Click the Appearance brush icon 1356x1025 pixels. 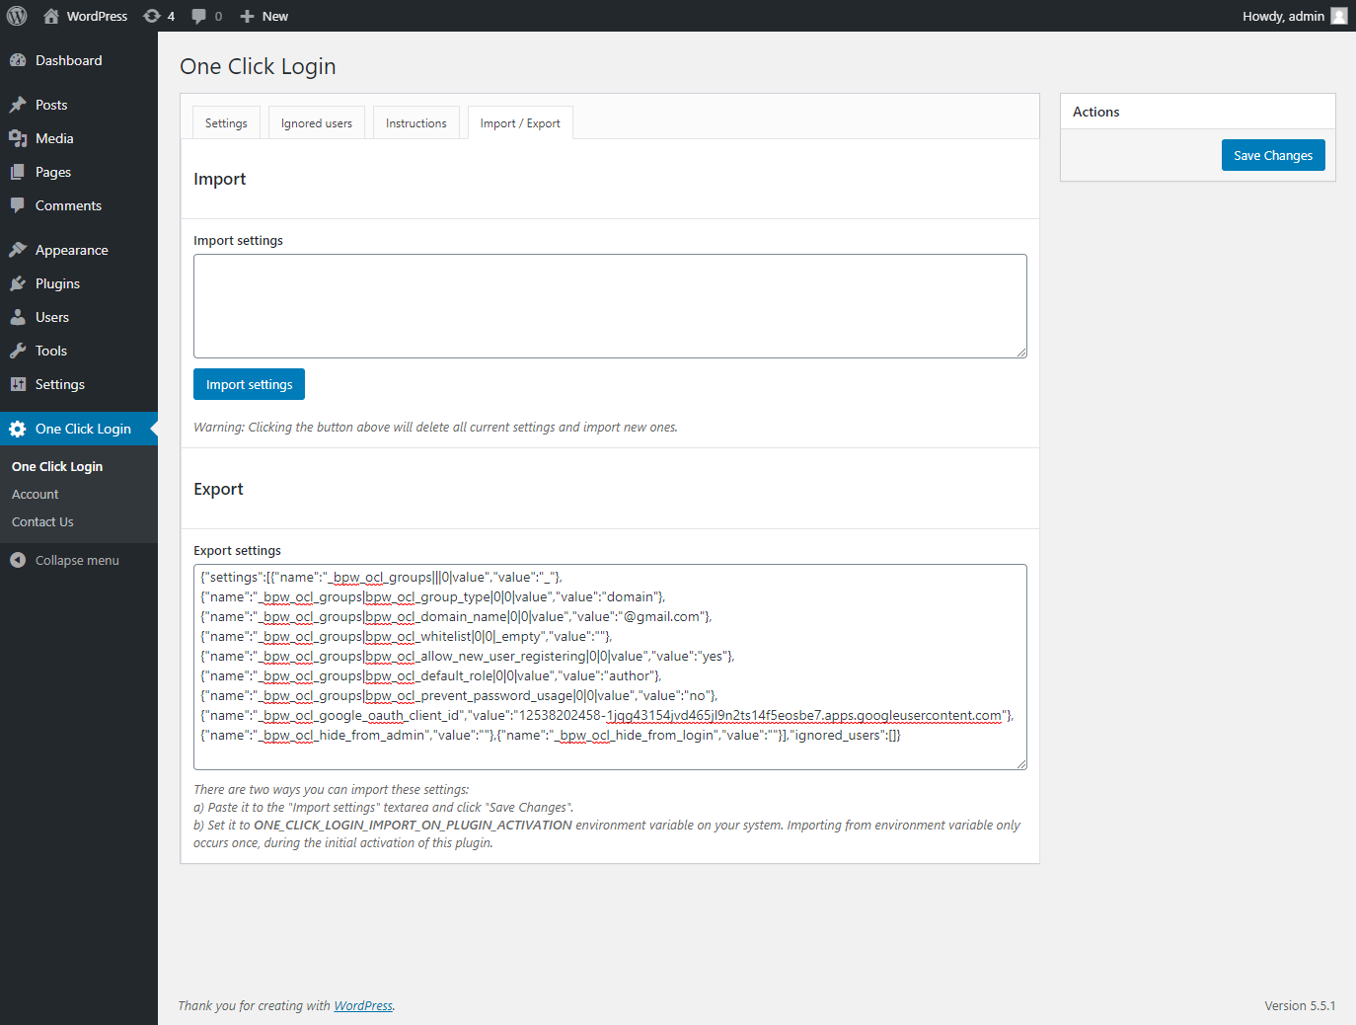pyautogui.click(x=18, y=250)
